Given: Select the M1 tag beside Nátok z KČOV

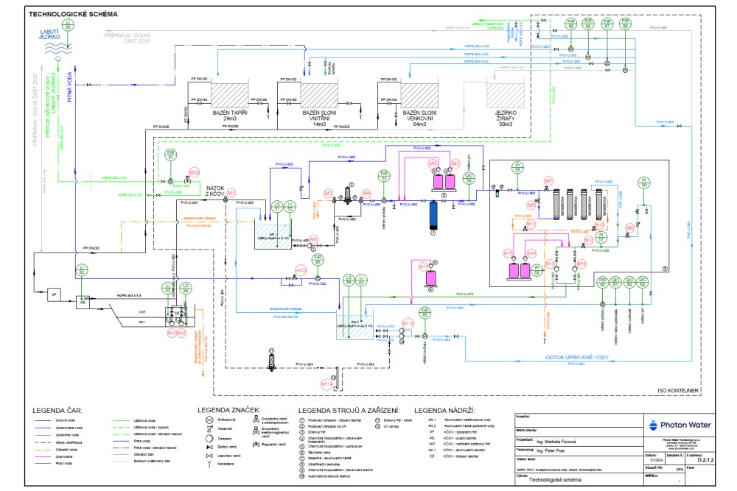Looking at the screenshot, I should 231,192.
